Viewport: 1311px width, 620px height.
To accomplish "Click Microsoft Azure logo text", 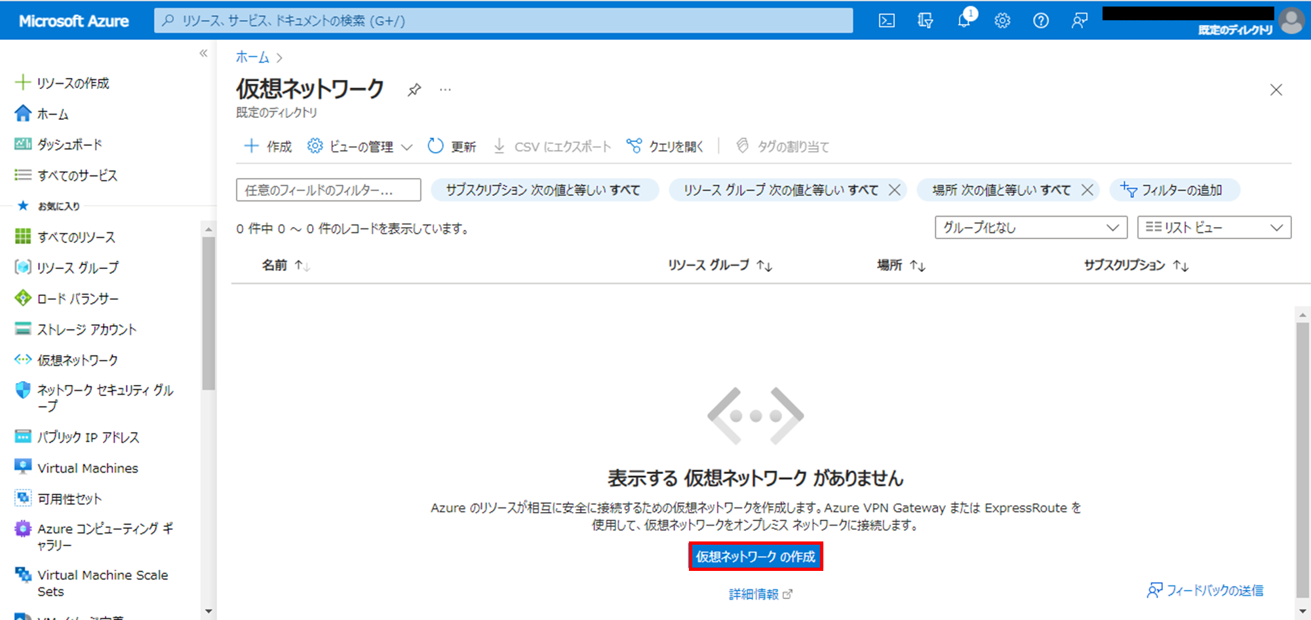I will coord(73,21).
